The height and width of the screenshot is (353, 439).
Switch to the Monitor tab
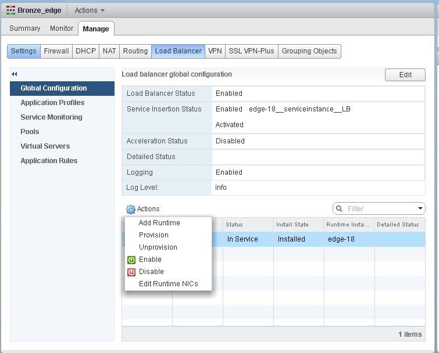(x=61, y=28)
